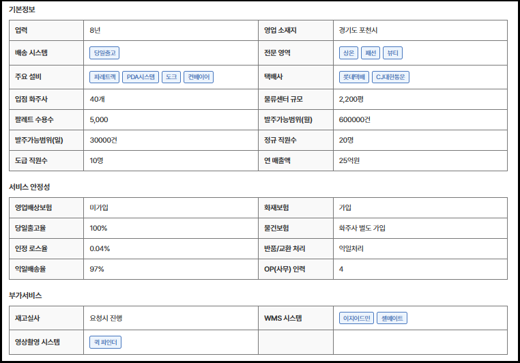Click the 경기도 포천시 location value
The height and width of the screenshot is (363, 520).
tap(362, 30)
